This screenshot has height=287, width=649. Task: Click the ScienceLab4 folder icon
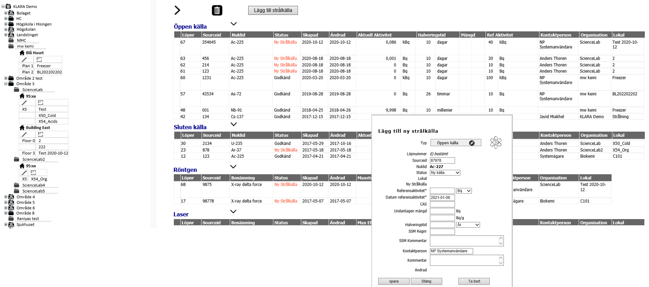17,185
